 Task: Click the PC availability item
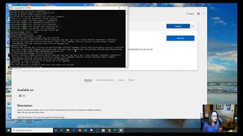[22, 96]
